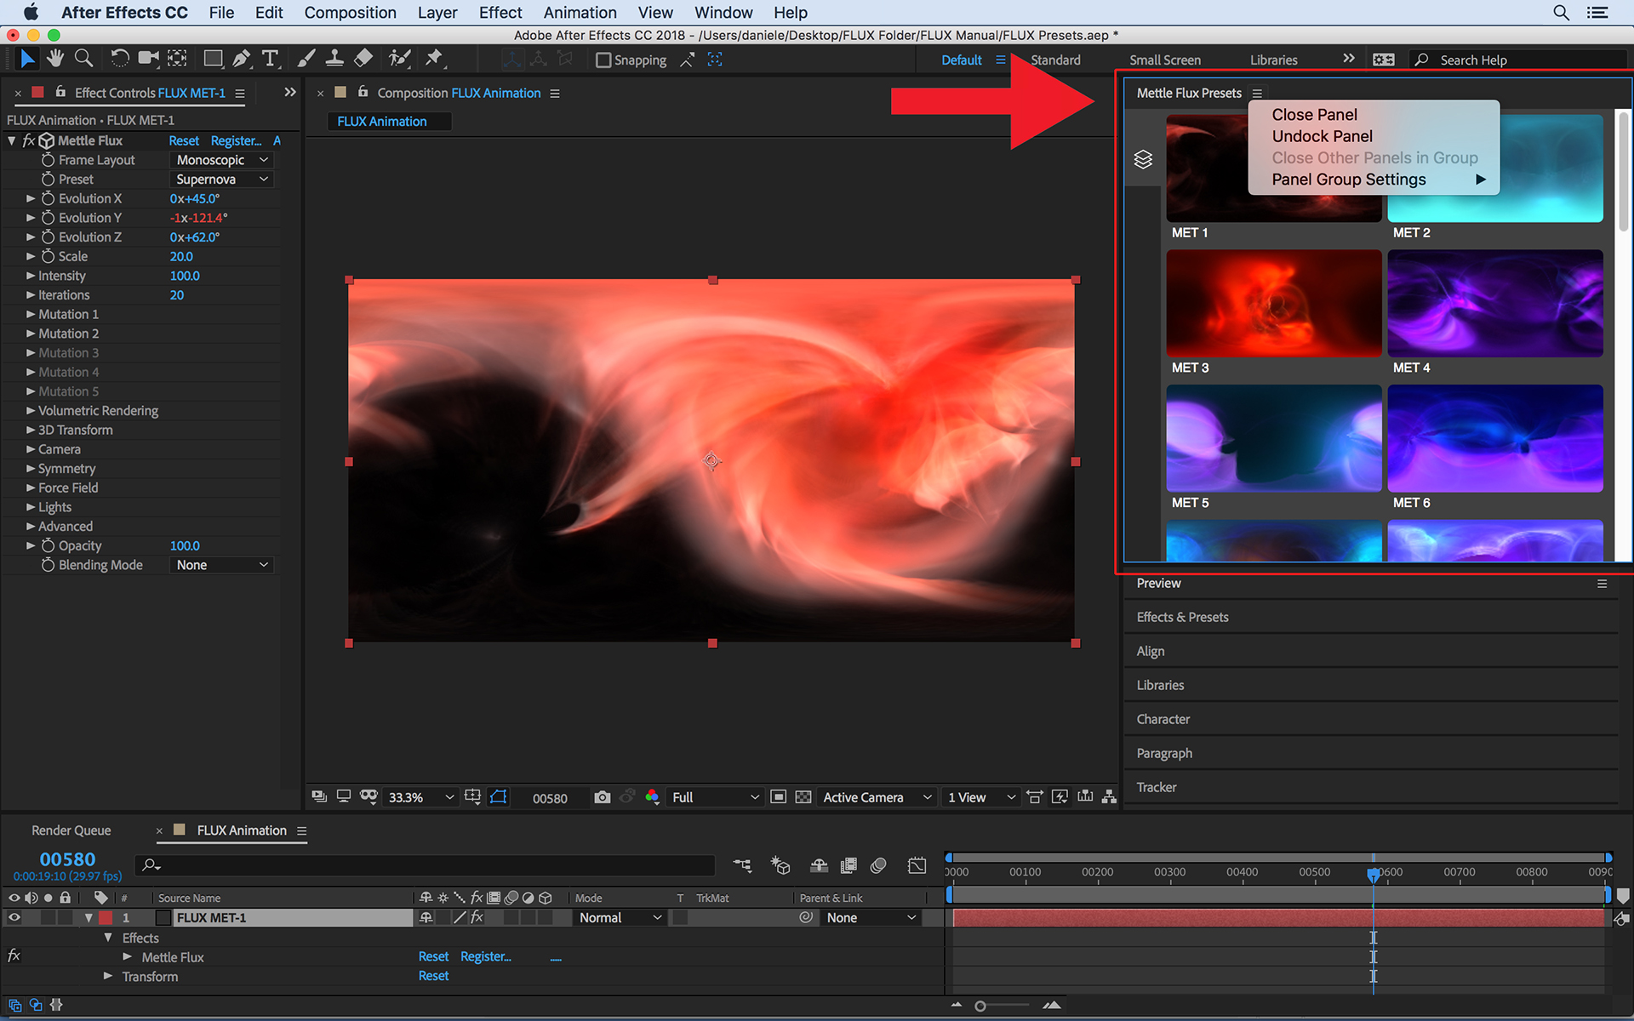Click the timeline zoom slider handle

(980, 1007)
